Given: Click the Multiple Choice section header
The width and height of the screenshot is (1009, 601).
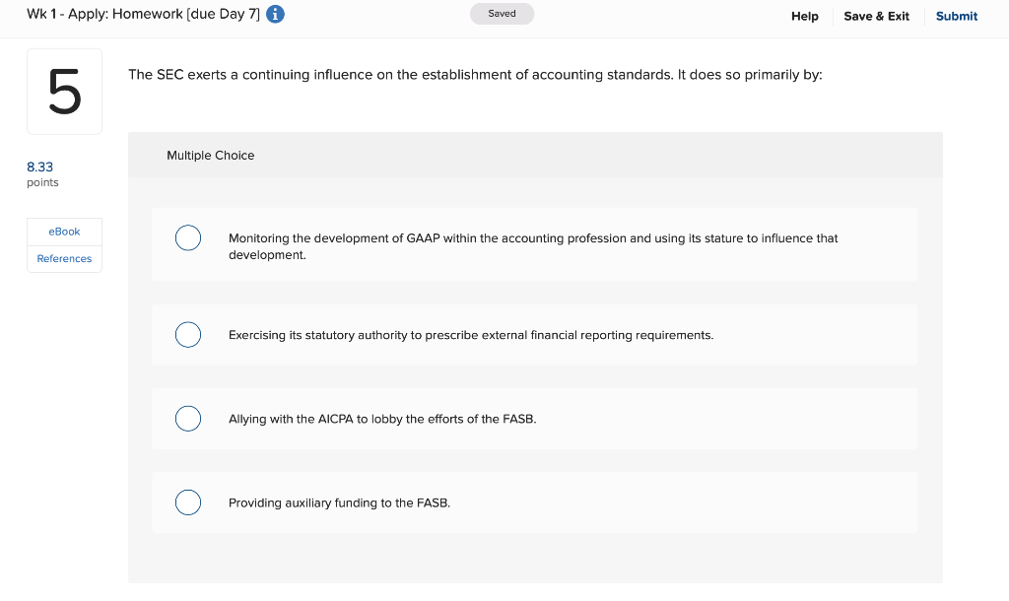Looking at the screenshot, I should 211,155.
